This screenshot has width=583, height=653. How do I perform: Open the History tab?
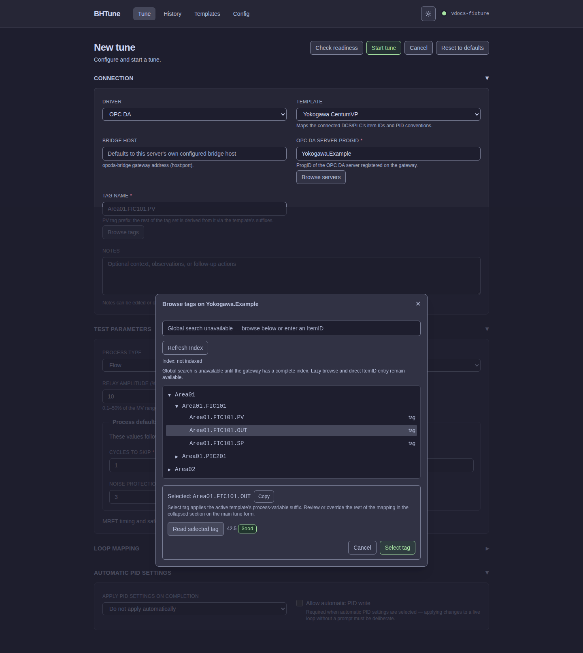pos(172,14)
